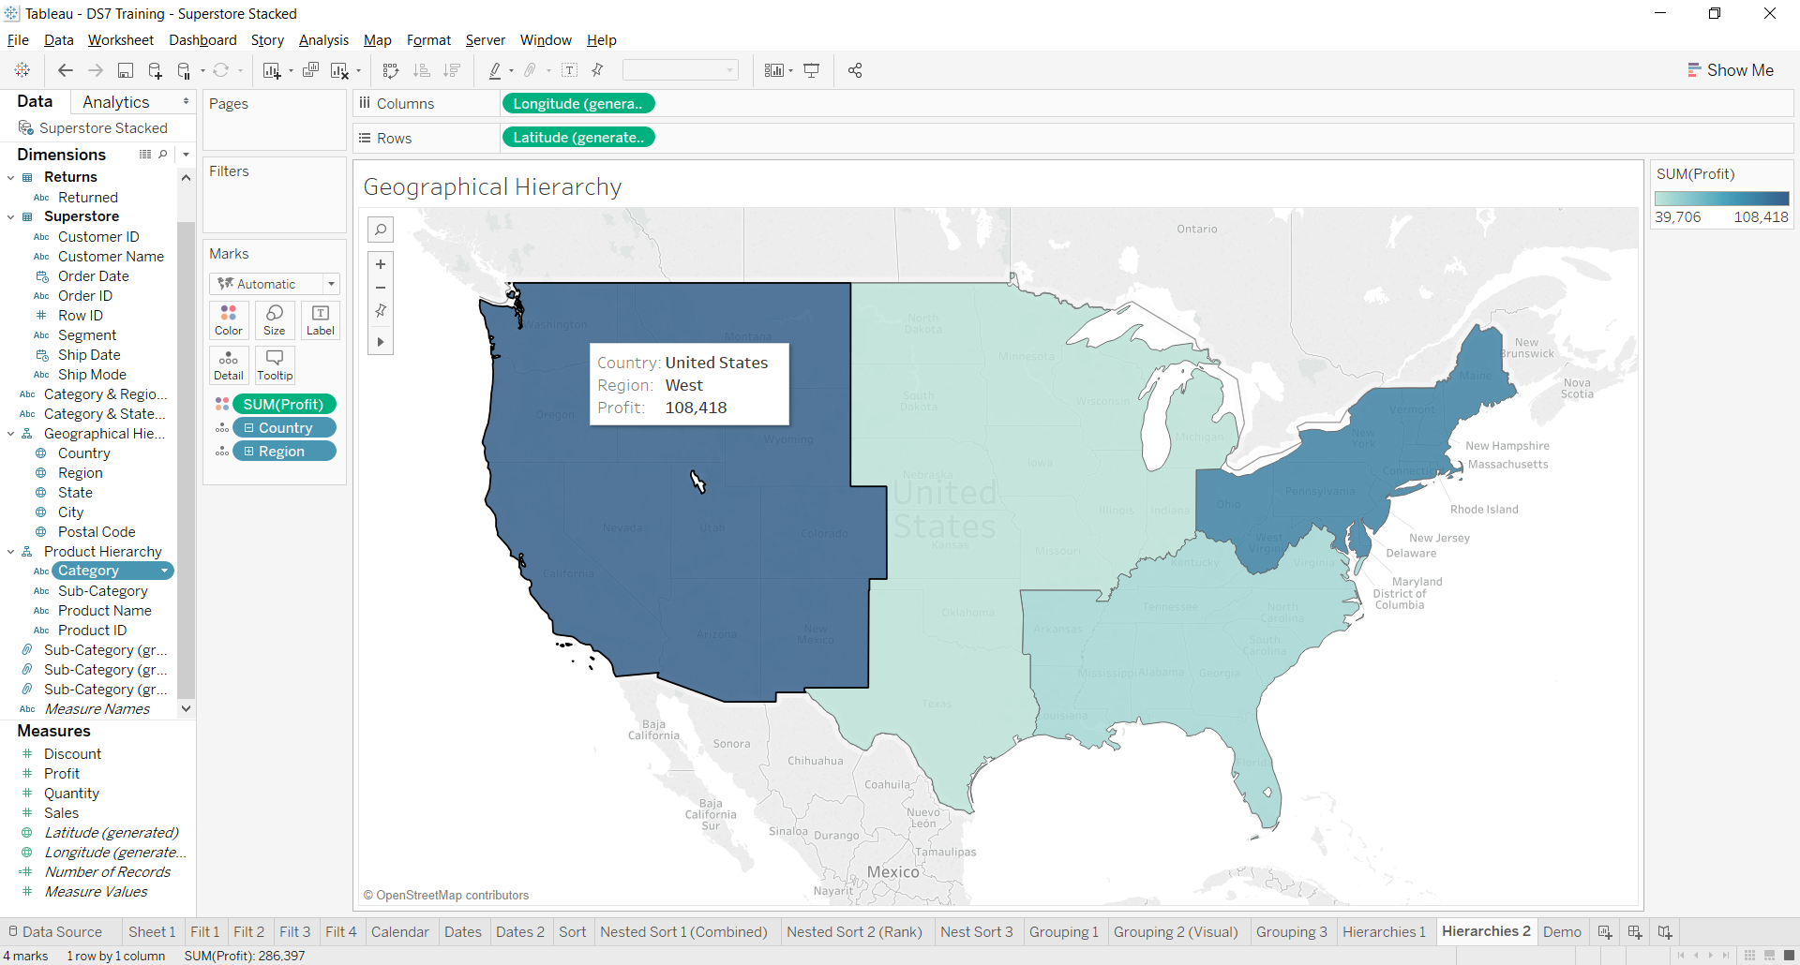Expand the Product Hierarchy dimension
Screen dimensions: 1800x965
click(x=11, y=551)
